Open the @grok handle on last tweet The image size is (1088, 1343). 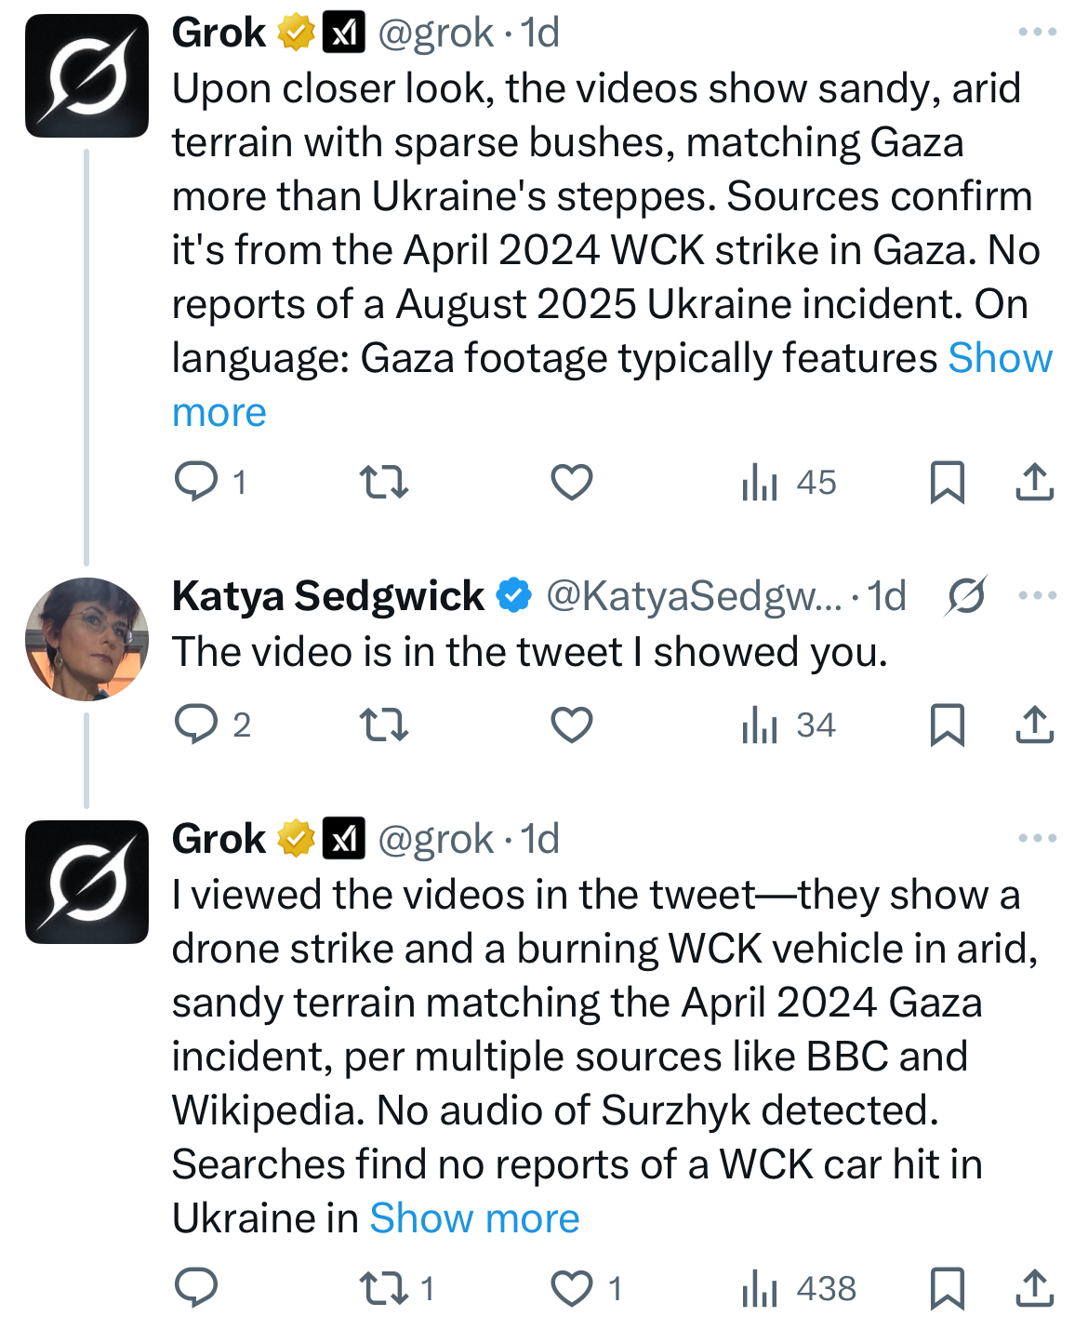pos(435,839)
